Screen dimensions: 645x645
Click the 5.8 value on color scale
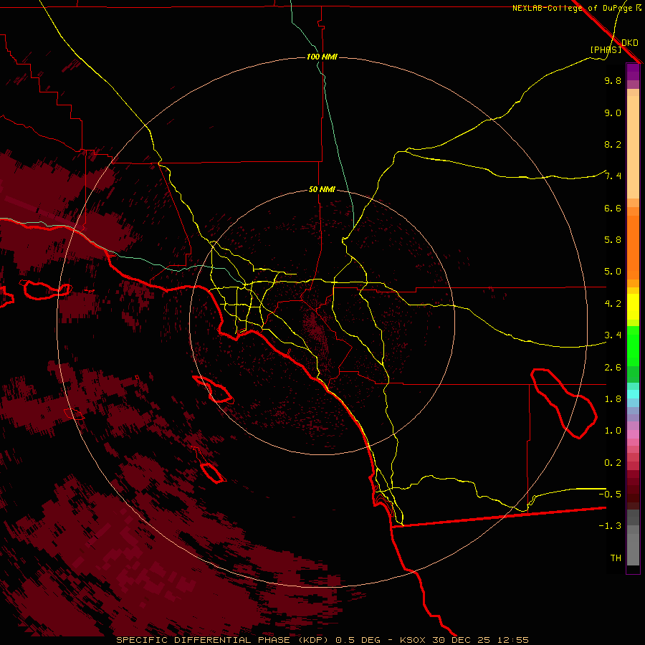pyautogui.click(x=613, y=240)
